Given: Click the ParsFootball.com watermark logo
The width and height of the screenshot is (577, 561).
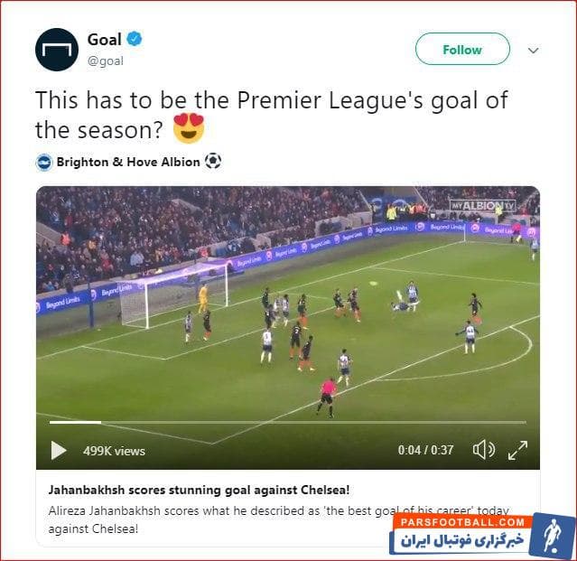Looking at the screenshot, I should [482, 535].
